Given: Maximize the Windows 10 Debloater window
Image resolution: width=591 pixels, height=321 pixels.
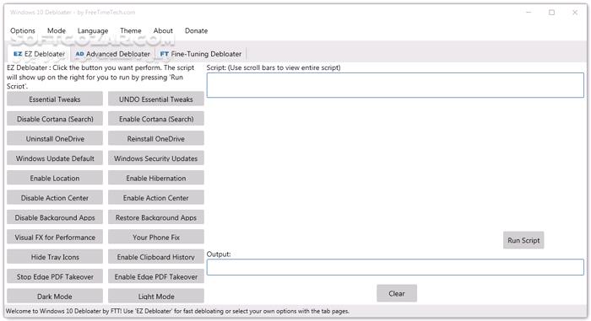Looking at the screenshot, I should coord(552,13).
